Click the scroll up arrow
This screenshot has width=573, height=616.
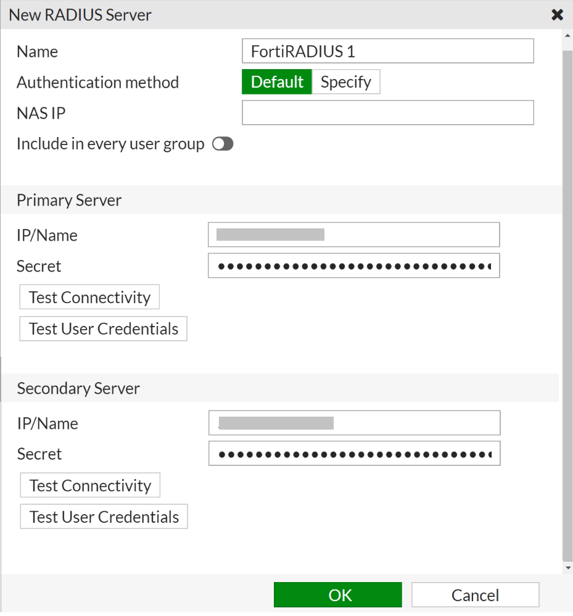click(567, 35)
